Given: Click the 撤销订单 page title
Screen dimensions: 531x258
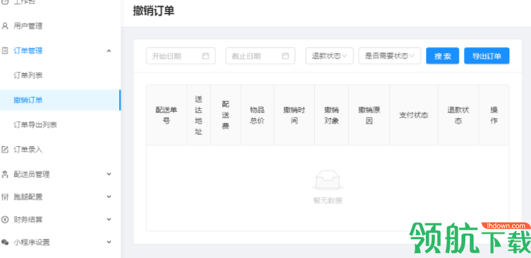Looking at the screenshot, I should coord(154,11).
